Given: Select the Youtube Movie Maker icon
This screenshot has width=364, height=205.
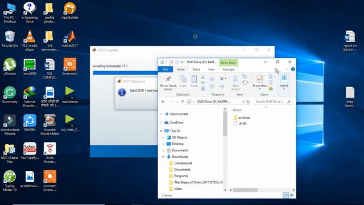Looking at the screenshot, I should tap(49, 125).
